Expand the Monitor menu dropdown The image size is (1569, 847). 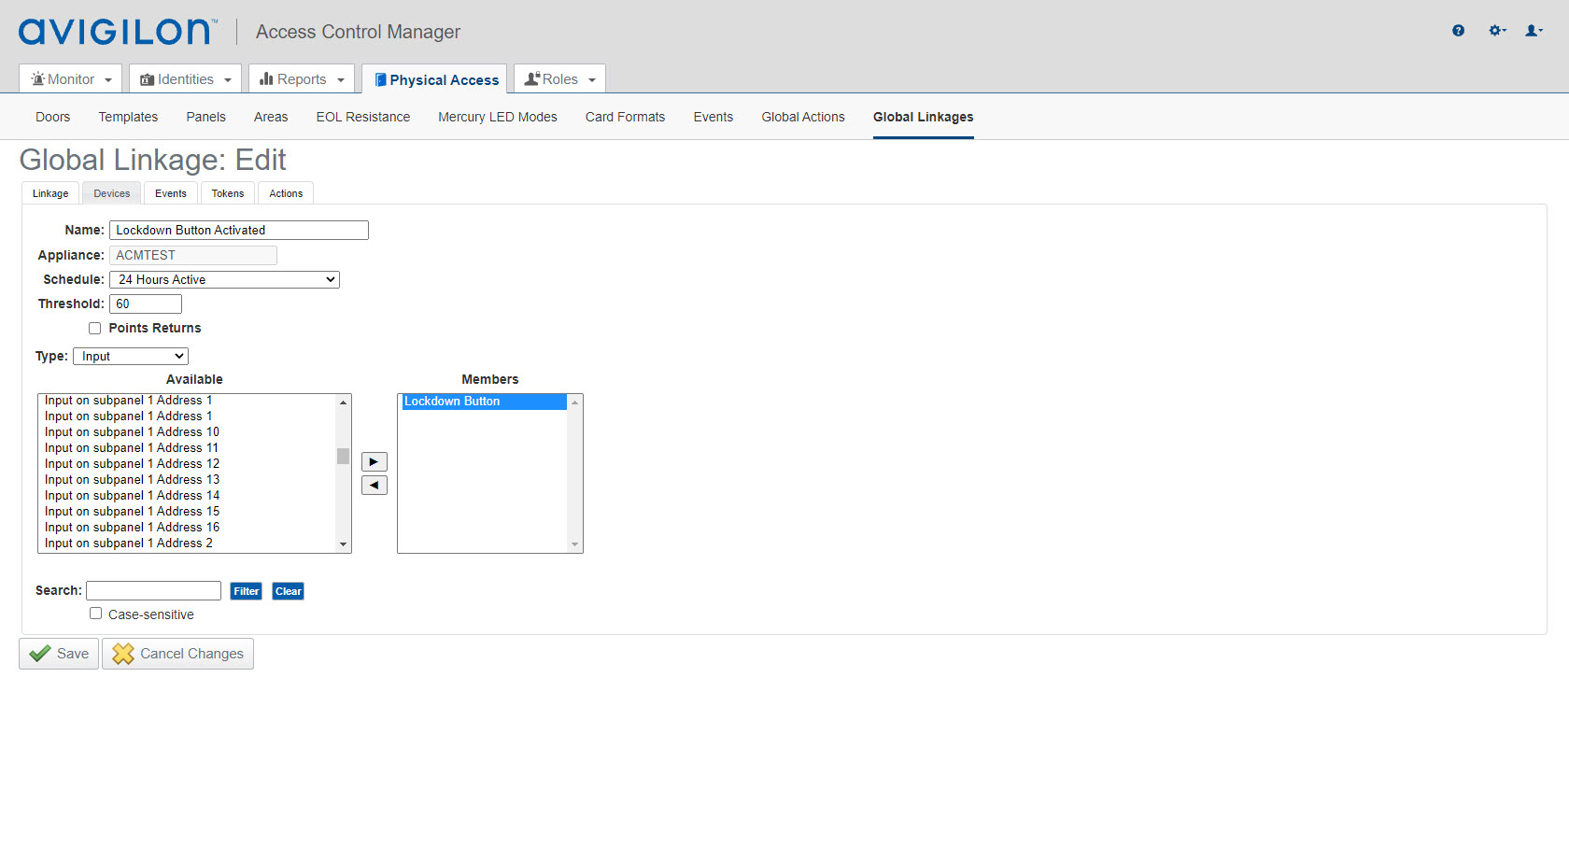pyautogui.click(x=71, y=79)
